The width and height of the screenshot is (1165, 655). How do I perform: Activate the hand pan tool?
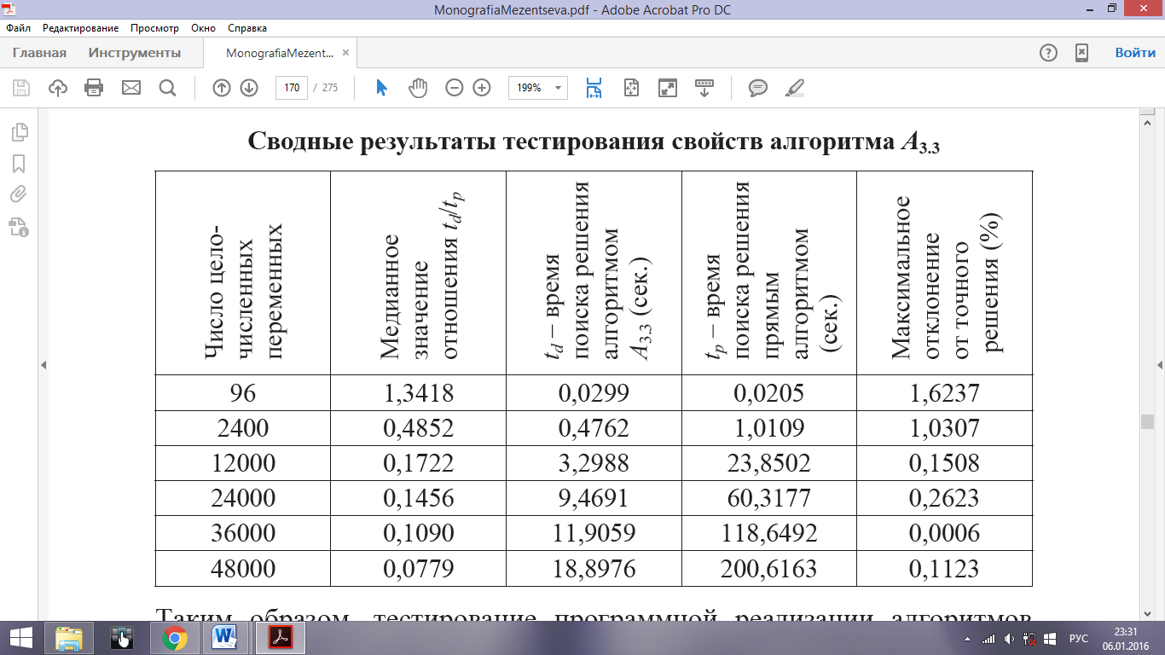coord(418,88)
